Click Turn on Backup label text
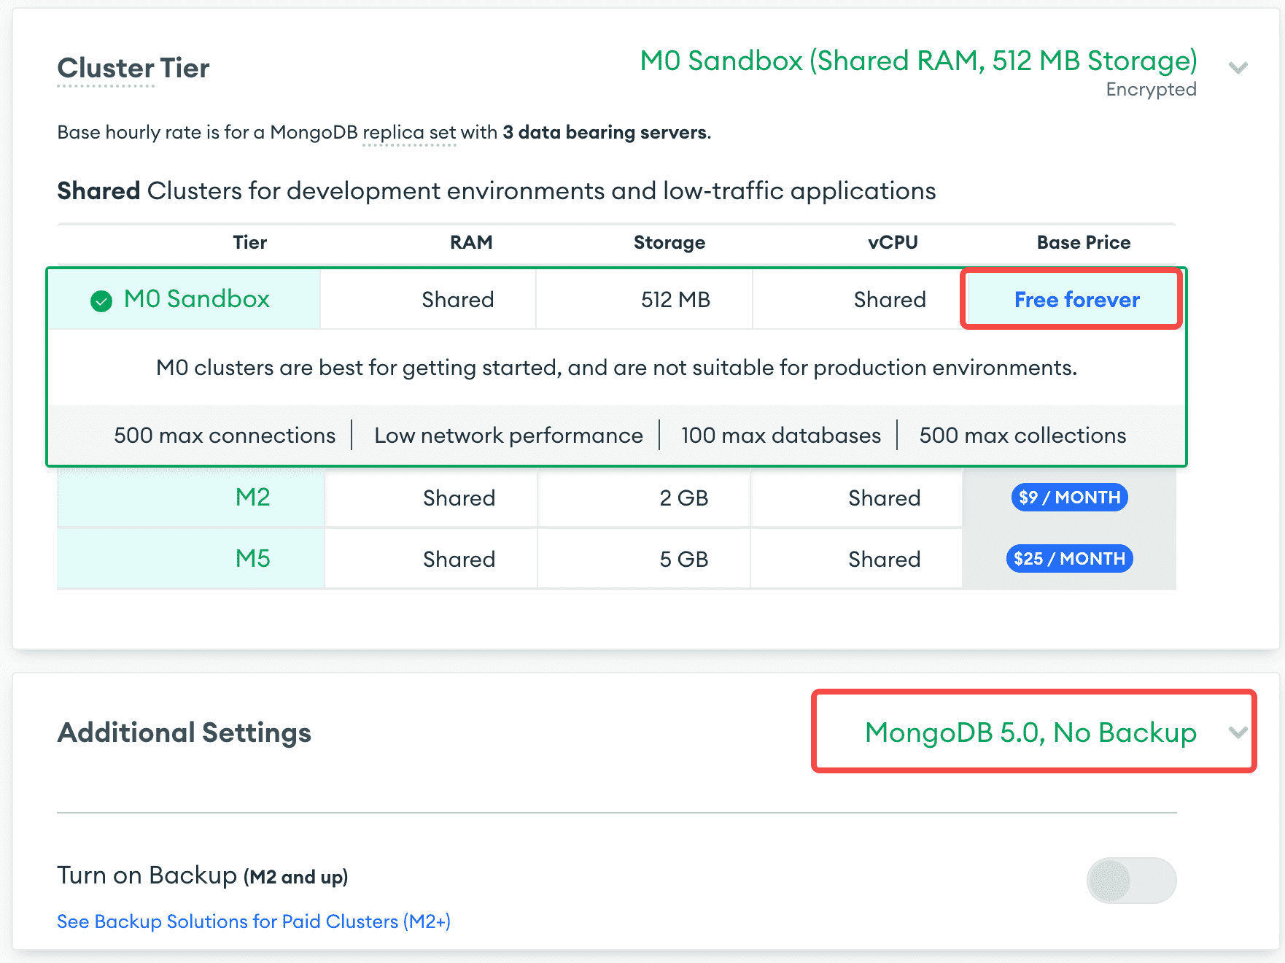The height and width of the screenshot is (963, 1285). tap(203, 875)
